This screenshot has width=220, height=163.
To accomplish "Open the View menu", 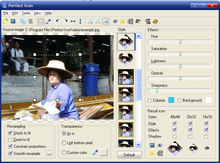I will point(37,13).
